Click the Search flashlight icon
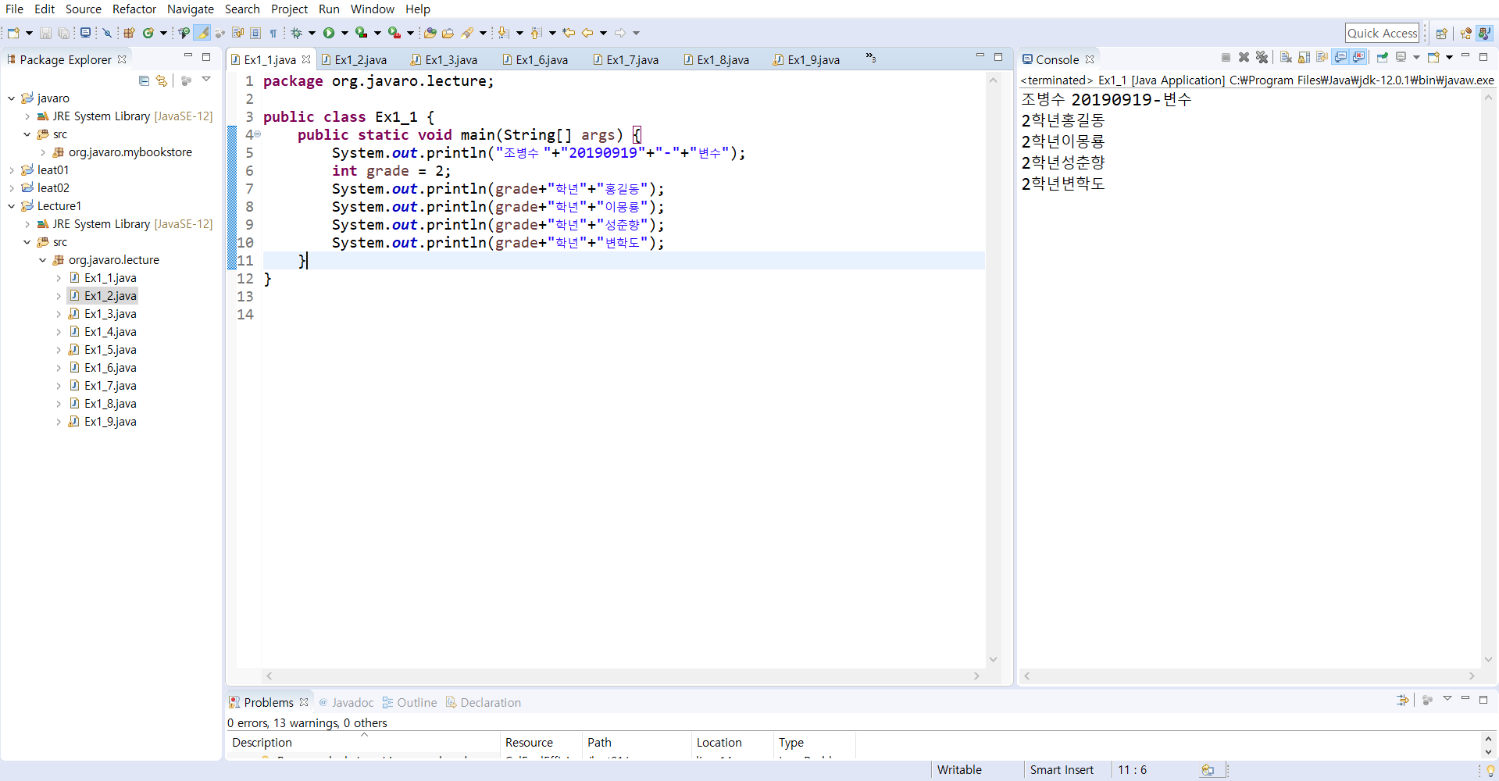The image size is (1499, 781). (x=467, y=33)
